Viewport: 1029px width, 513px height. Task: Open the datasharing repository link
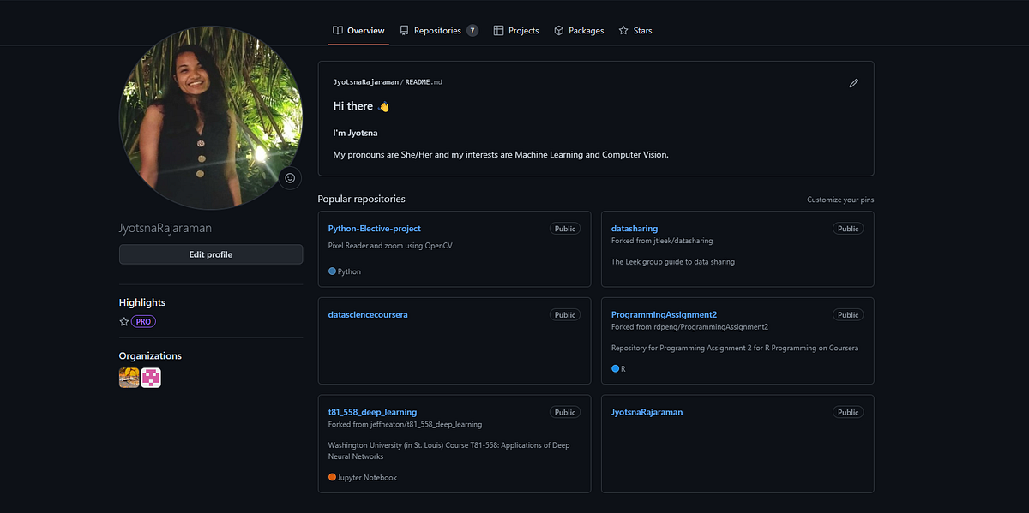tap(635, 228)
